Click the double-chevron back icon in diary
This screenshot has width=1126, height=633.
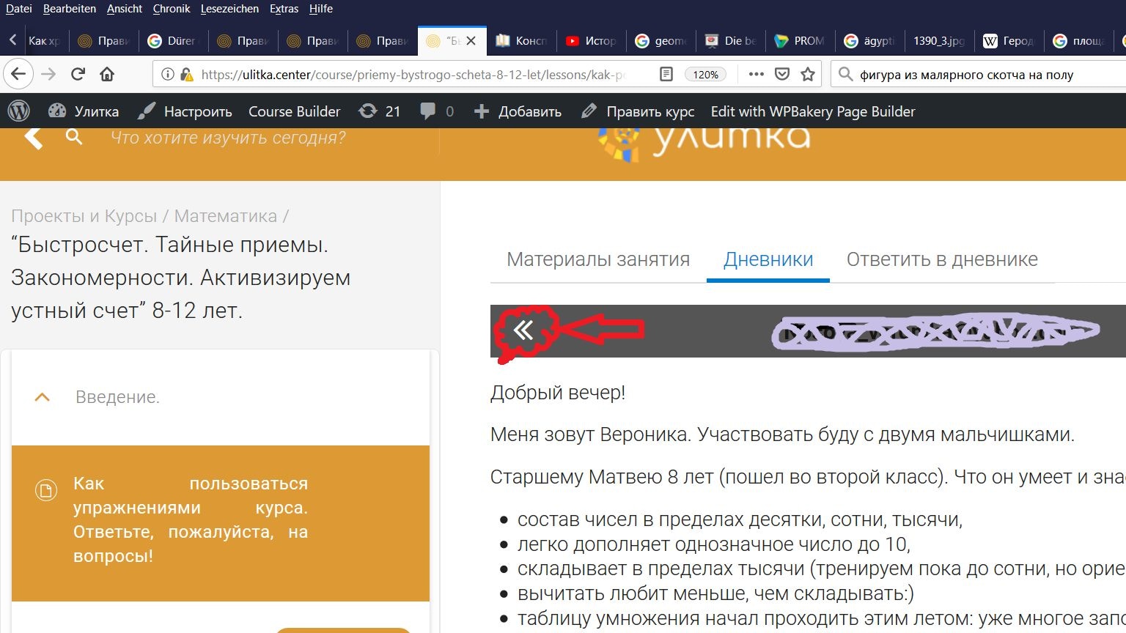[523, 330]
